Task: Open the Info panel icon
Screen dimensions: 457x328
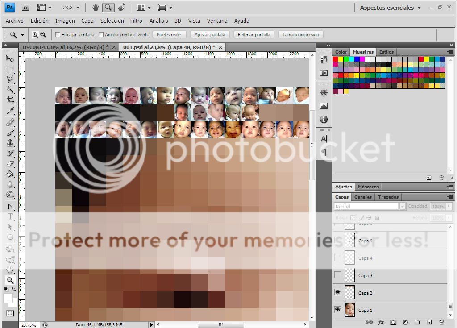Action: [324, 119]
